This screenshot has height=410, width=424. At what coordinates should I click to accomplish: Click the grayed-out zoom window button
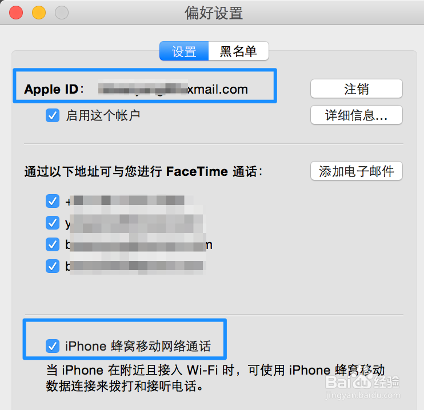[62, 13]
